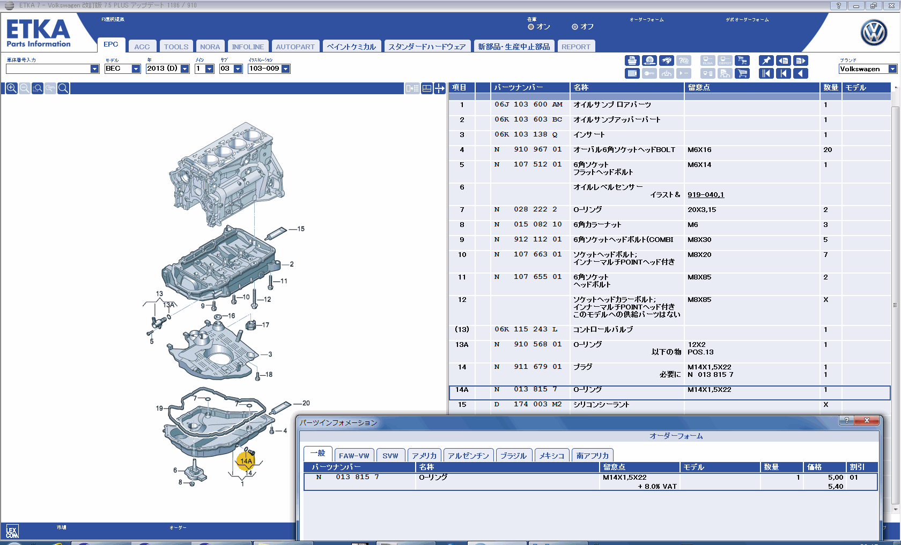Open the chassis number dropdown
This screenshot has height=545, width=901.
pyautogui.click(x=95, y=69)
